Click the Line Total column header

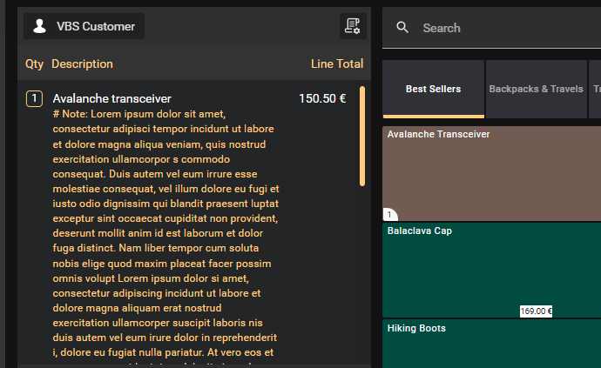337,64
